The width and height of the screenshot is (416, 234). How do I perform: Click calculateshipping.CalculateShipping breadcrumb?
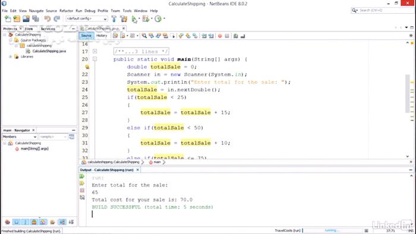[114, 162]
